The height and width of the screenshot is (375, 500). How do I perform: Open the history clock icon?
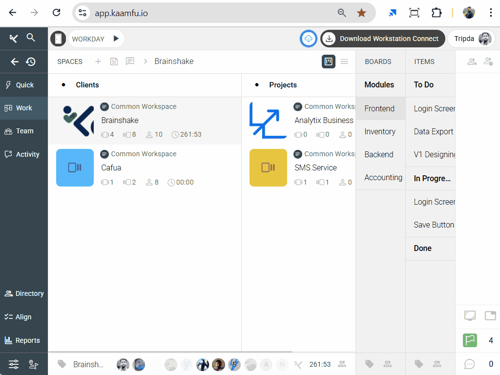(x=31, y=62)
